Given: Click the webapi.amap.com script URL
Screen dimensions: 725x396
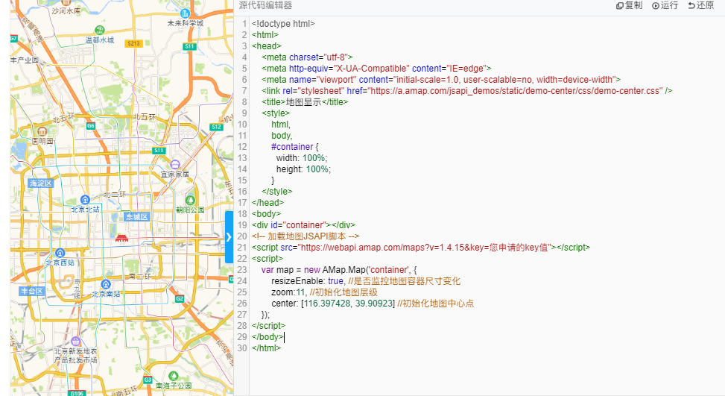Looking at the screenshot, I should point(424,247).
